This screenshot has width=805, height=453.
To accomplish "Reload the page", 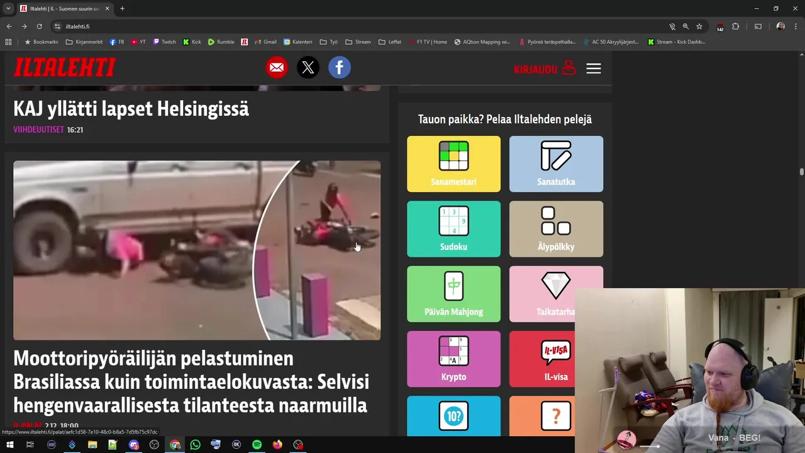I will point(39,26).
